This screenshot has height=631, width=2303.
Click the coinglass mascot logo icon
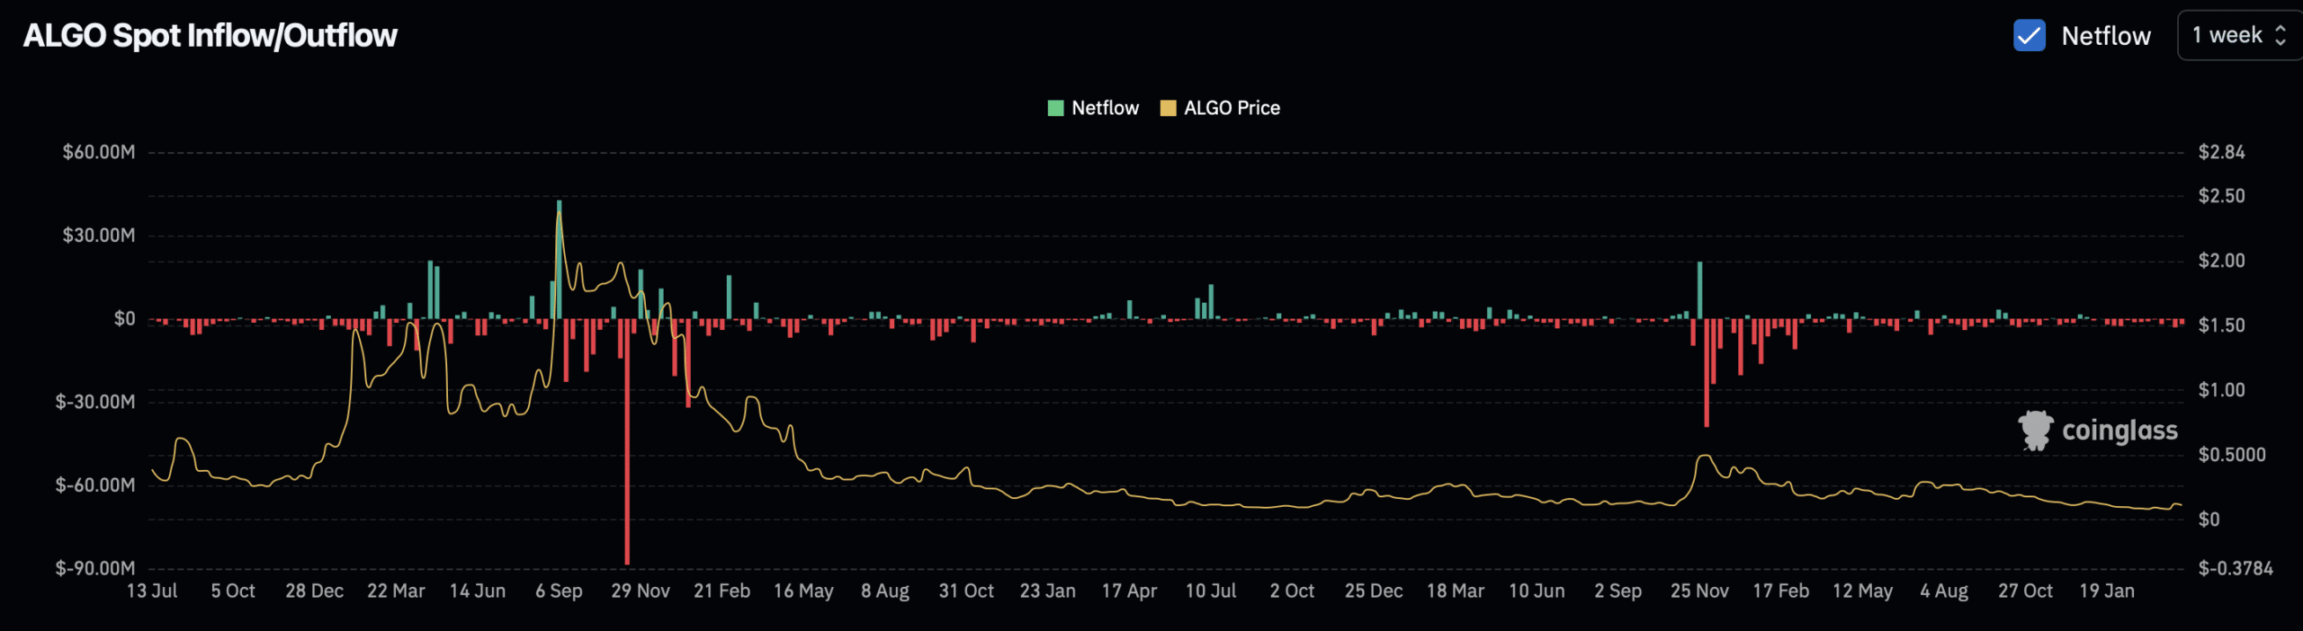click(2035, 431)
